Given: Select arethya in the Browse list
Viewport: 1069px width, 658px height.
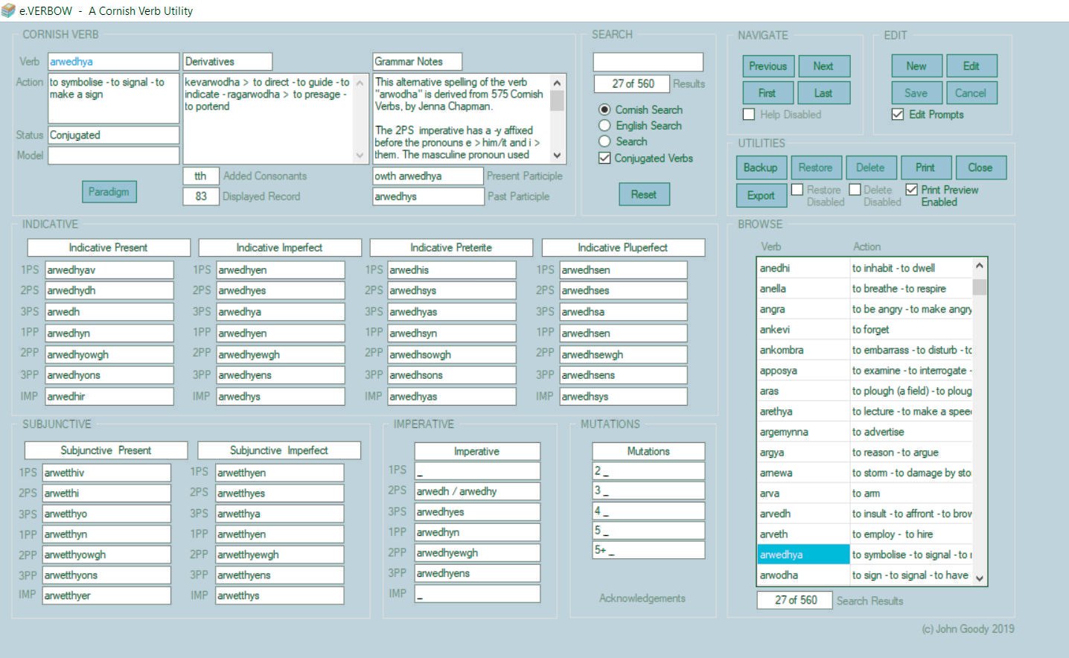Looking at the screenshot, I should pos(803,411).
